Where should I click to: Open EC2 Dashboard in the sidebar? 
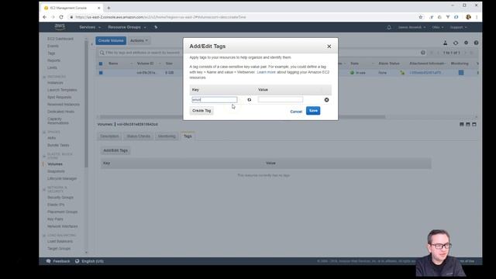[x=60, y=39]
